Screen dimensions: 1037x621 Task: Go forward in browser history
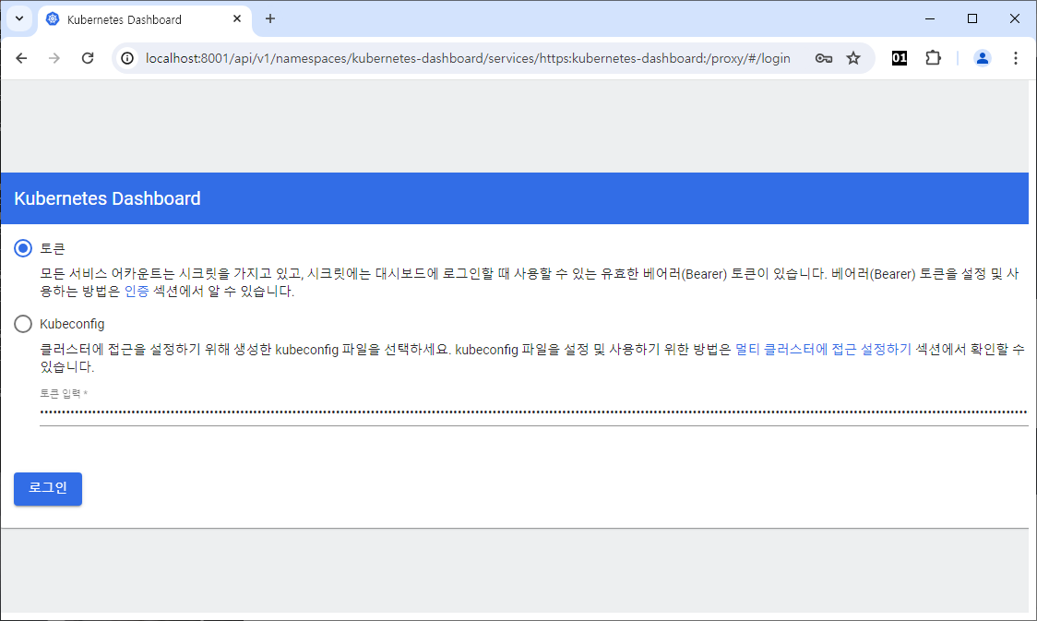[x=54, y=58]
